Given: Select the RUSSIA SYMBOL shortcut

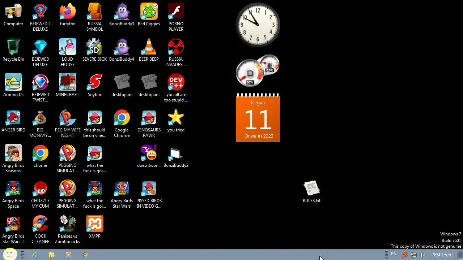Looking at the screenshot, I should click(95, 17).
